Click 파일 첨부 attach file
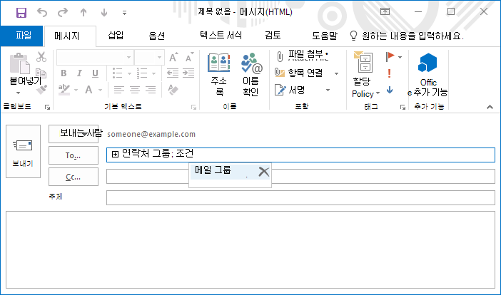 [302, 56]
